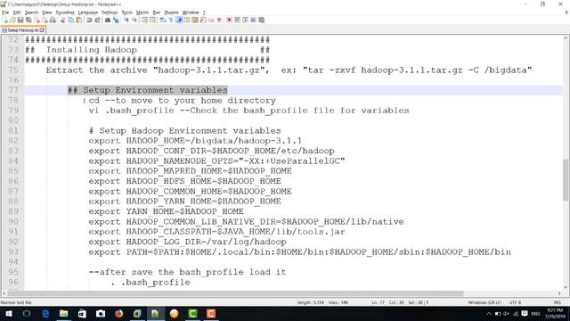Close the Setup Hadoop.txt tab
570x321 pixels.
click(42, 30)
